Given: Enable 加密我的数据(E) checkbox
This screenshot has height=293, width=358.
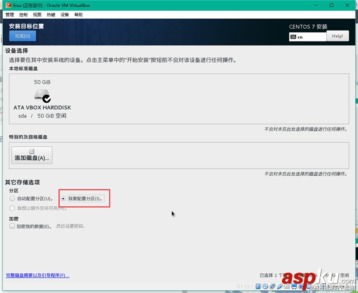Looking at the screenshot, I should point(13,226).
